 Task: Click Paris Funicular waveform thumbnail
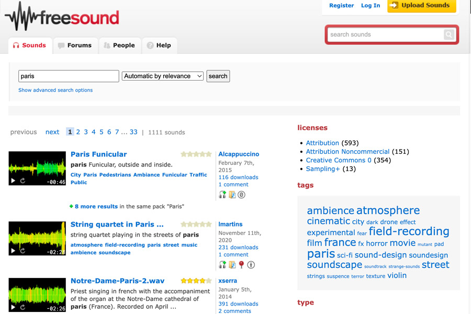(x=37, y=169)
